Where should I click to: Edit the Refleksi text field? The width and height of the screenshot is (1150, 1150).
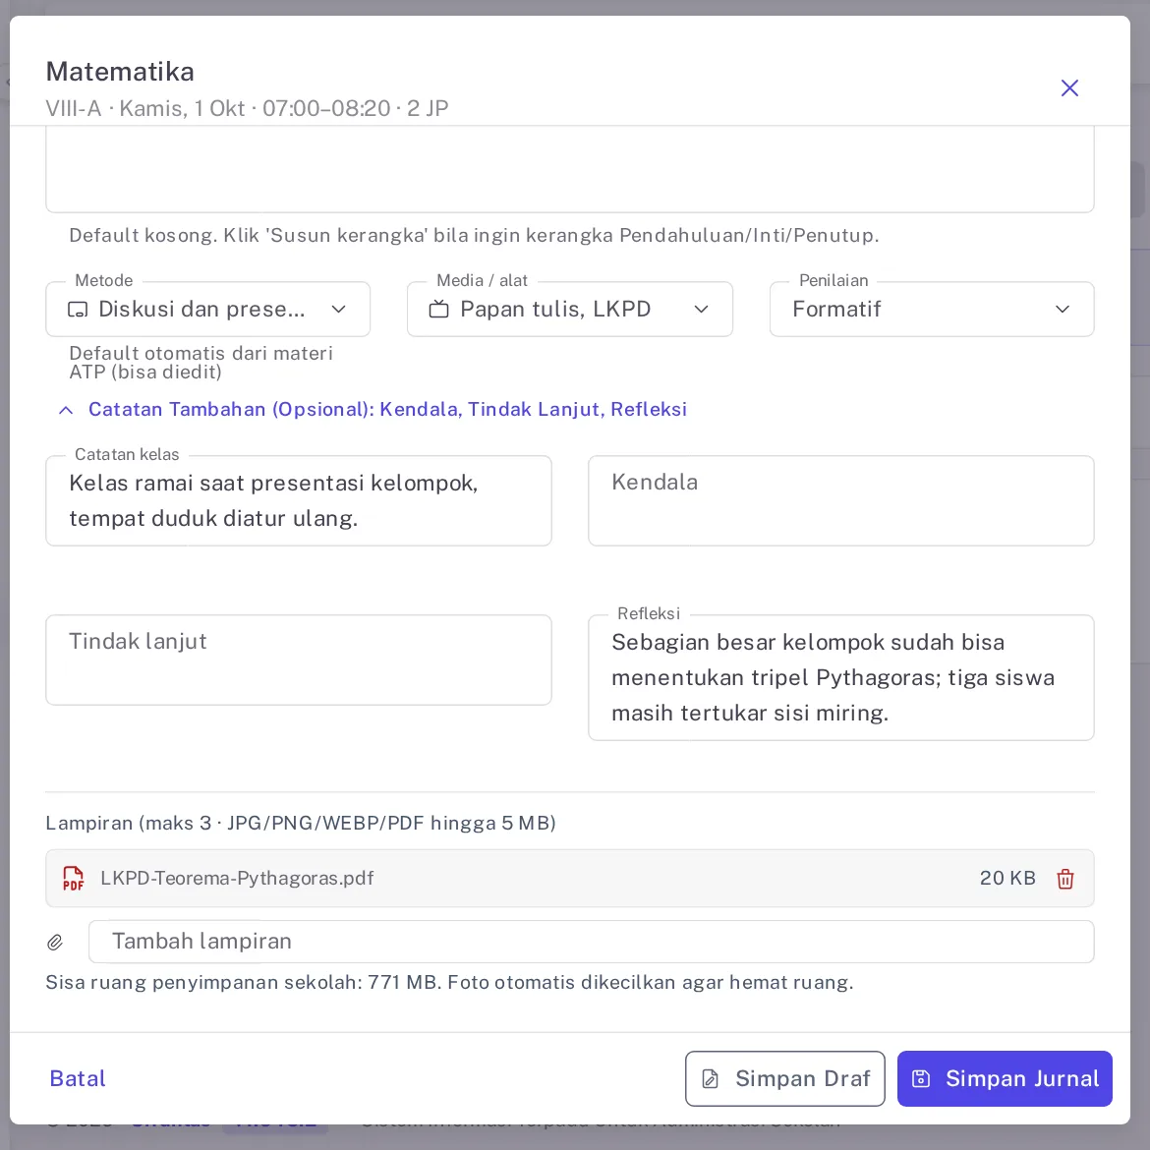[841, 677]
